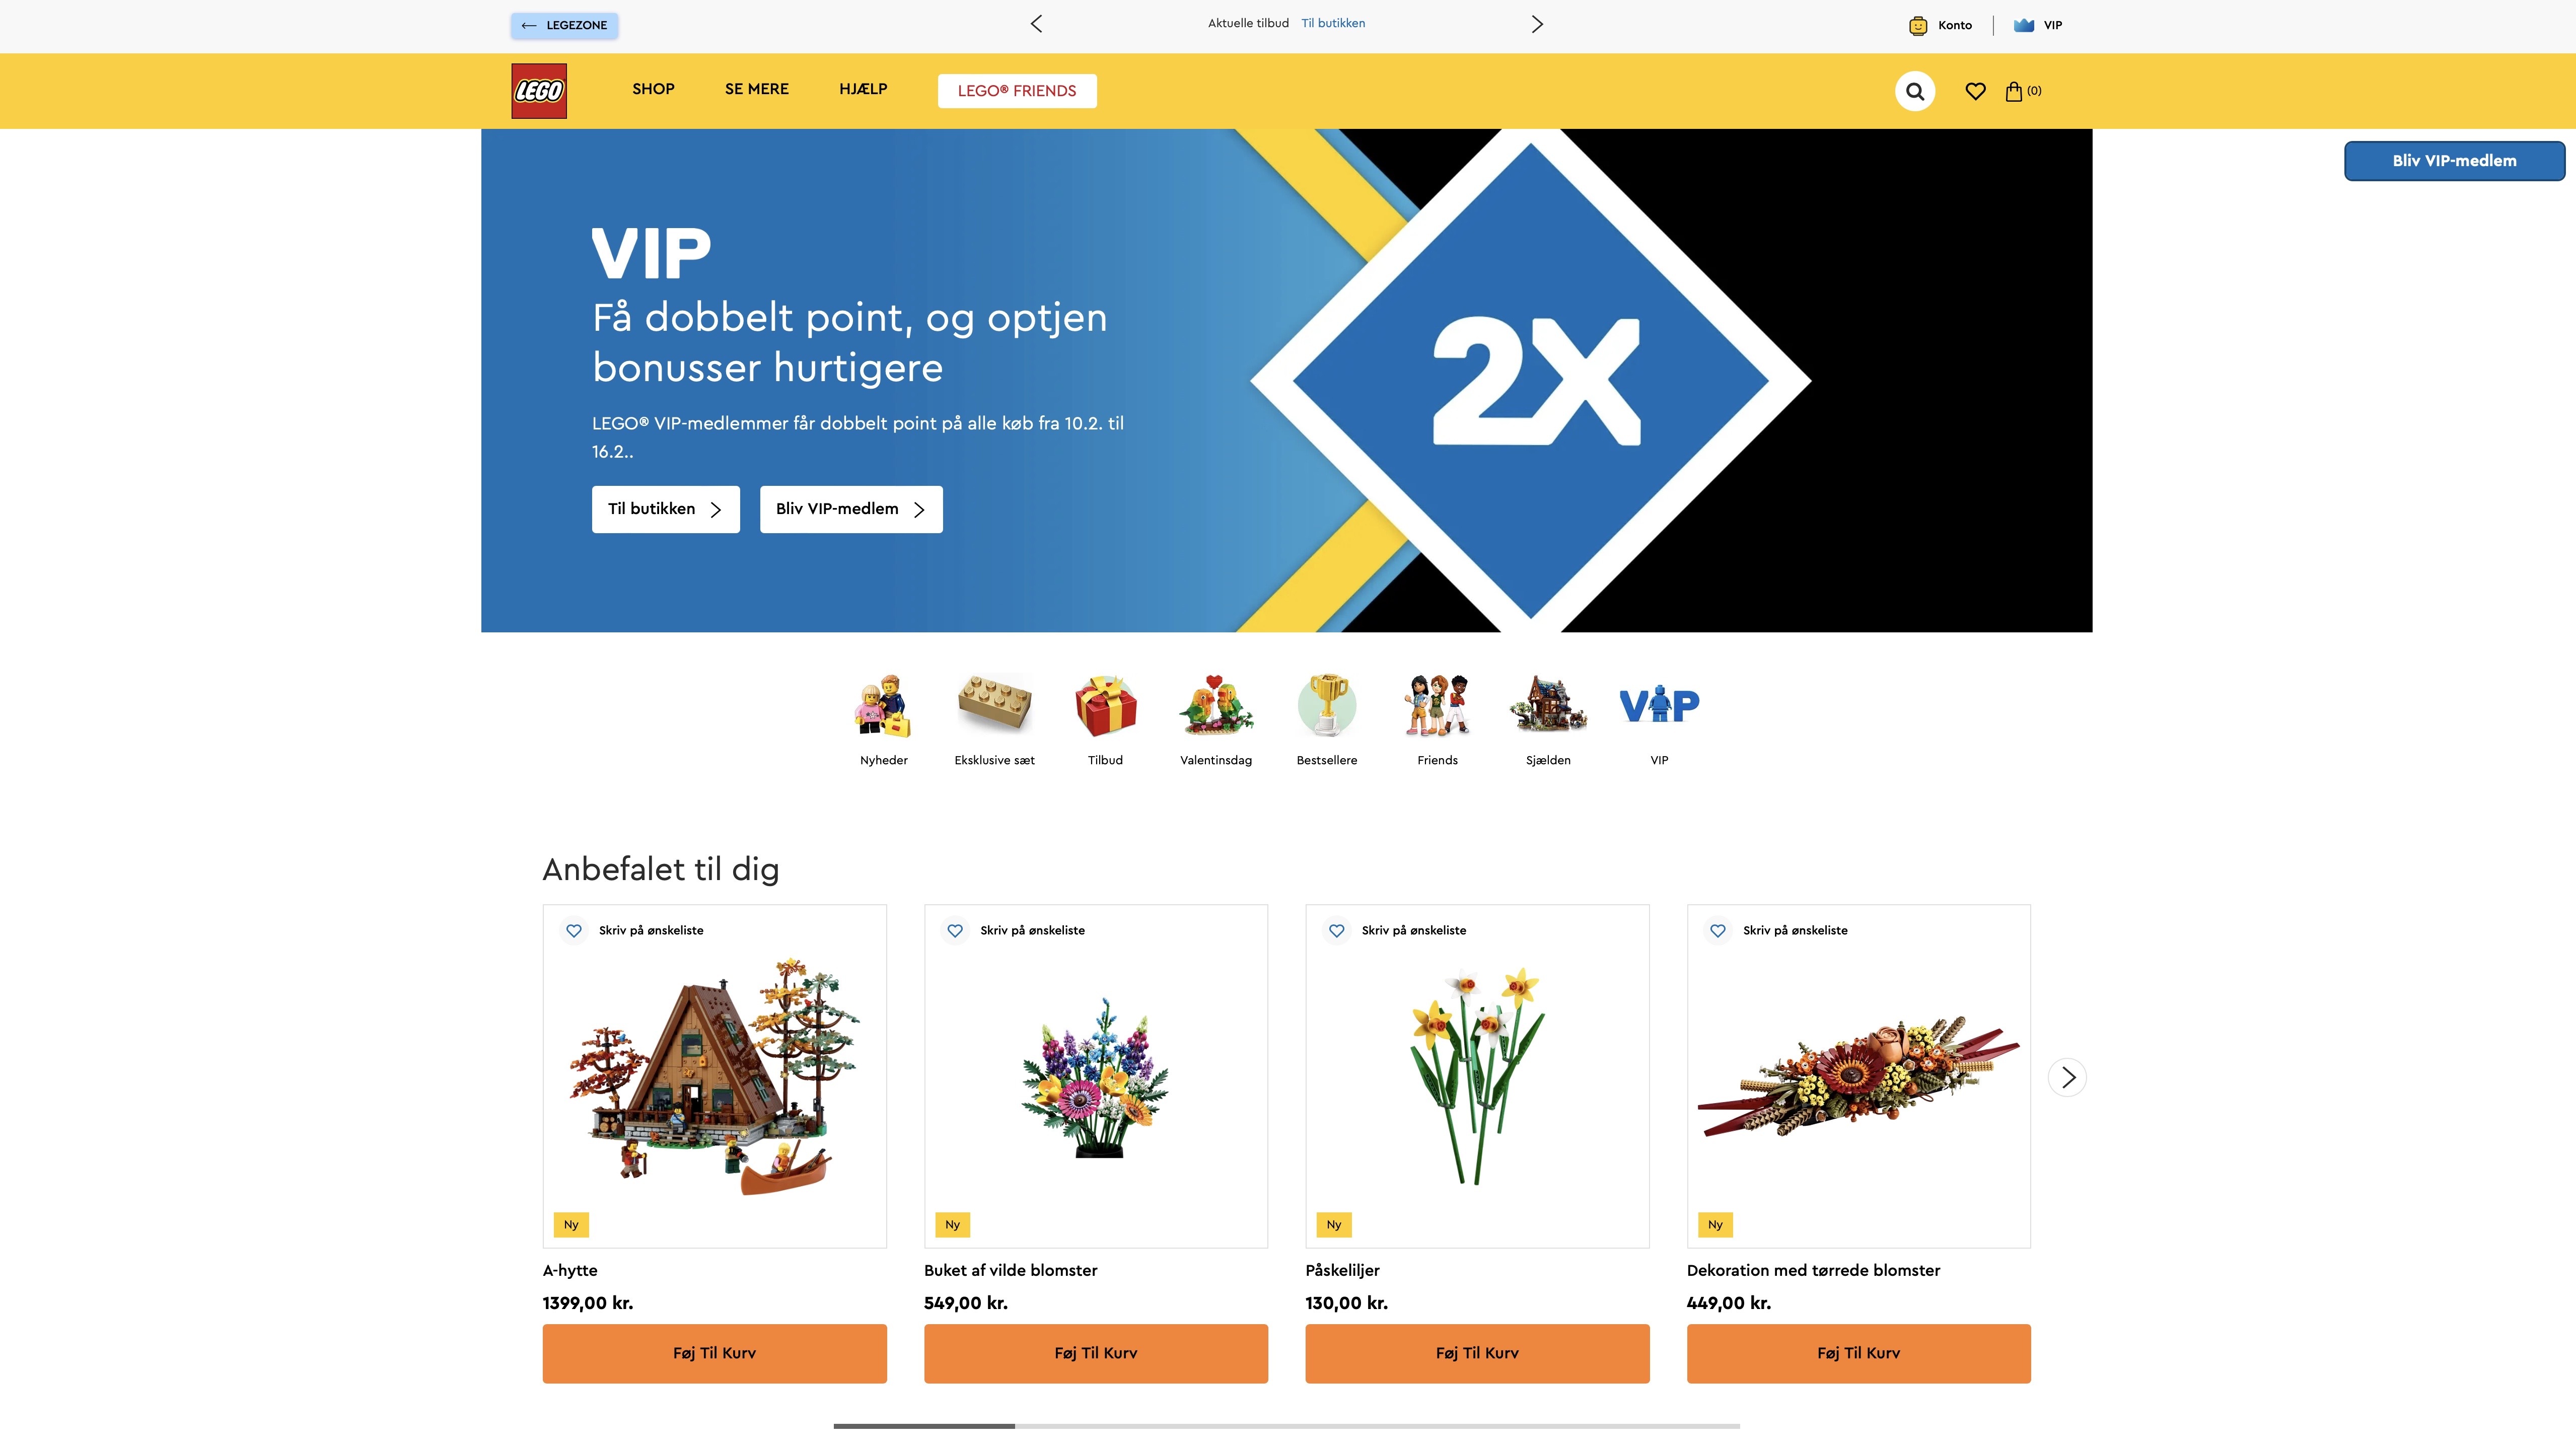Image resolution: width=2576 pixels, height=1448 pixels.
Task: Open Konto account icon
Action: 1917,25
